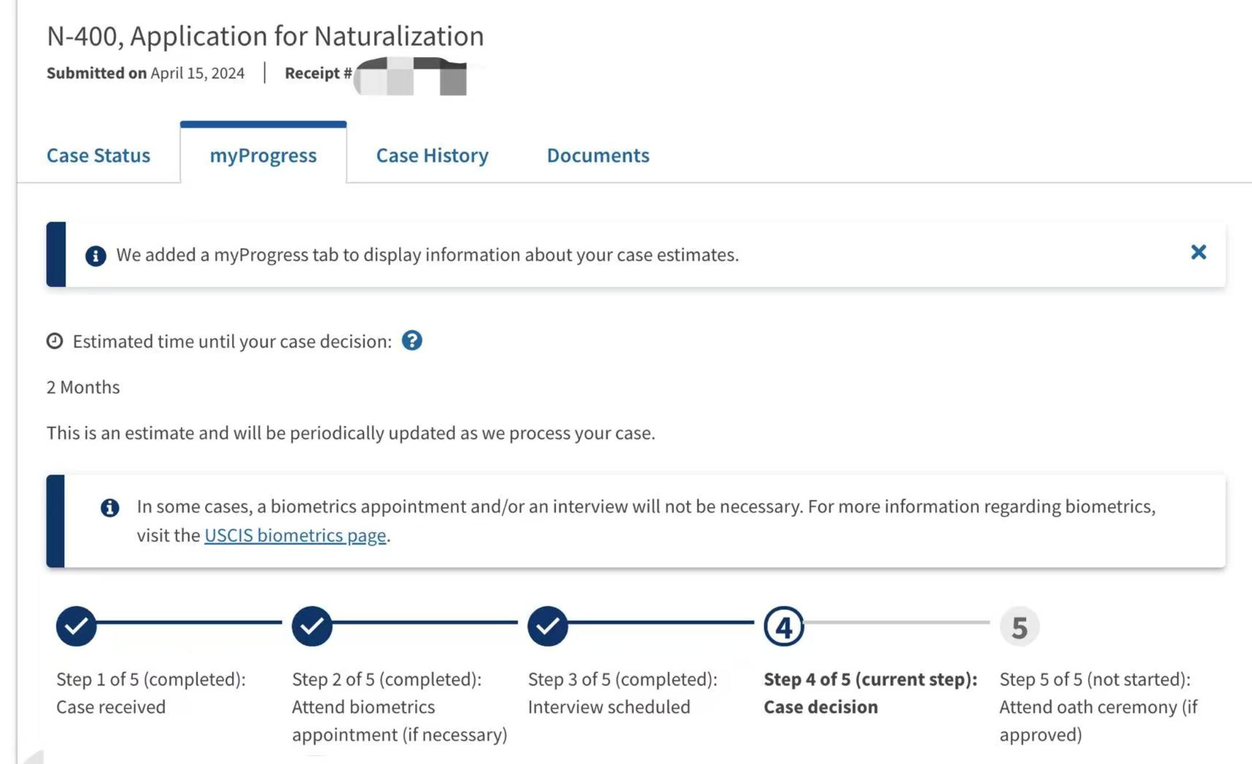Click the info icon in myProgress banner

[x=96, y=255]
